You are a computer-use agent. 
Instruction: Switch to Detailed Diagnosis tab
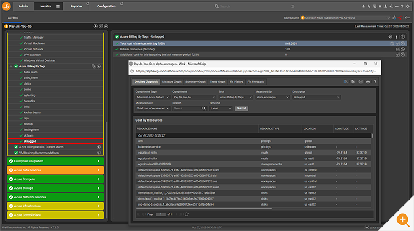click(x=146, y=82)
